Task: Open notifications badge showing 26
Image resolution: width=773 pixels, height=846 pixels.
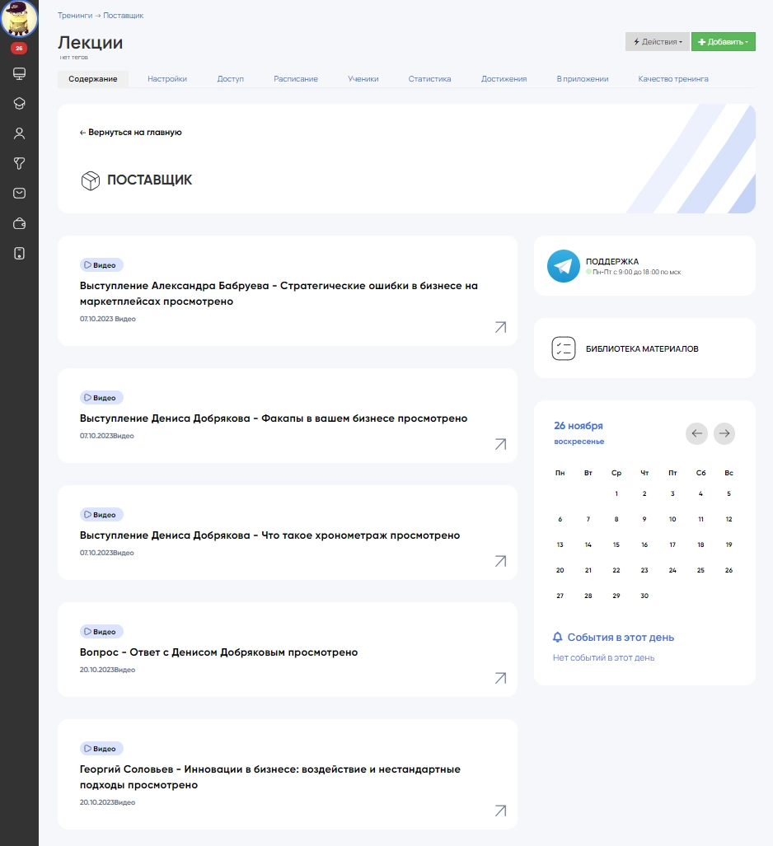Action: pyautogui.click(x=19, y=48)
